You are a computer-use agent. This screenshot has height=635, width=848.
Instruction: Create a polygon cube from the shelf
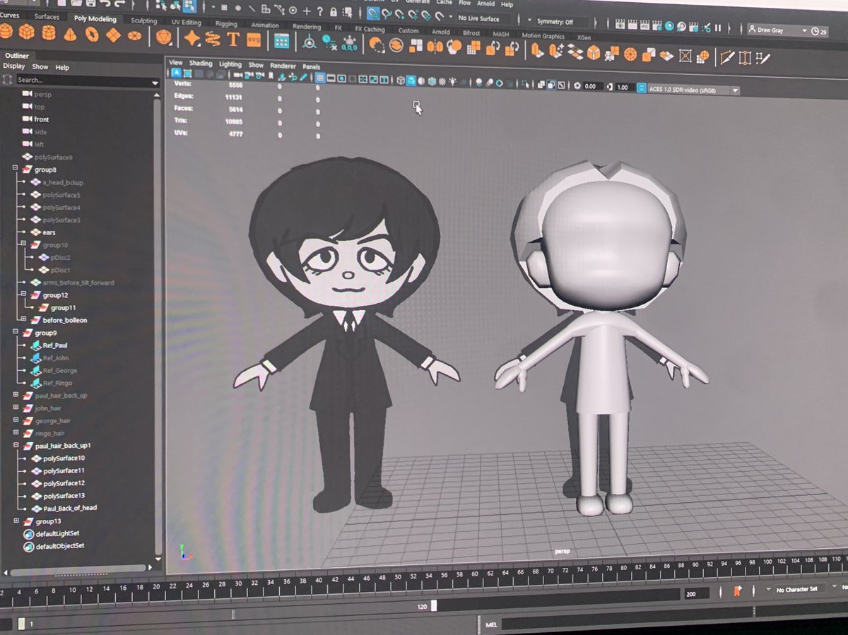click(x=27, y=32)
